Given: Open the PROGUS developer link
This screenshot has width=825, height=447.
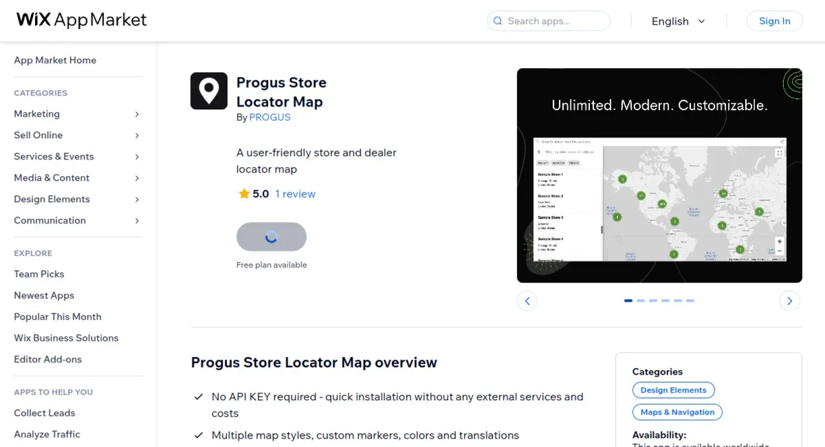Looking at the screenshot, I should click(x=269, y=117).
